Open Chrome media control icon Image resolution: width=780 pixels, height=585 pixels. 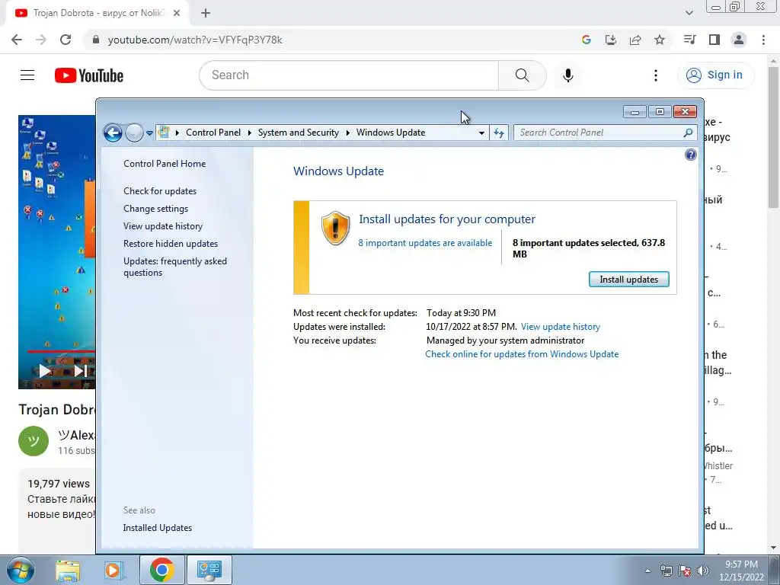(689, 40)
